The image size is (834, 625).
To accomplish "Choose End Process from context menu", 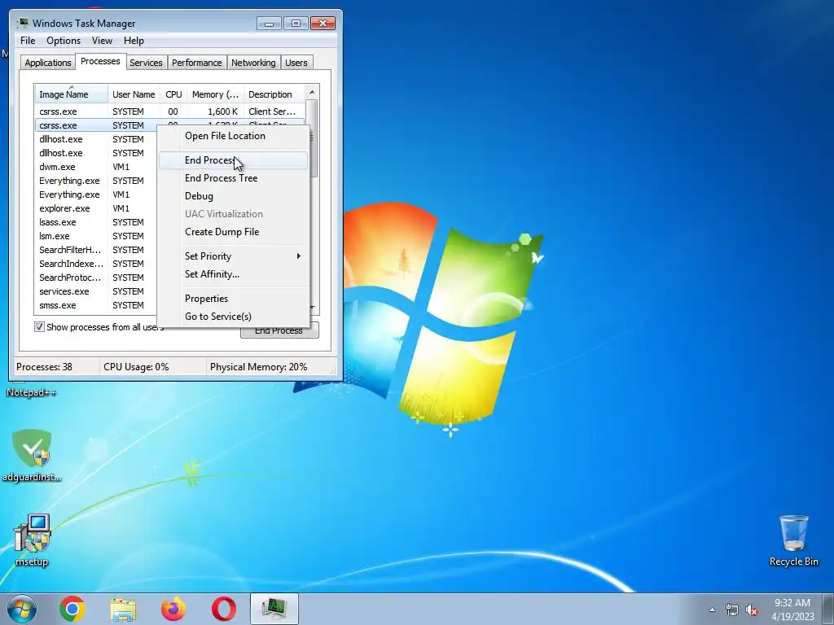I will [x=234, y=160].
